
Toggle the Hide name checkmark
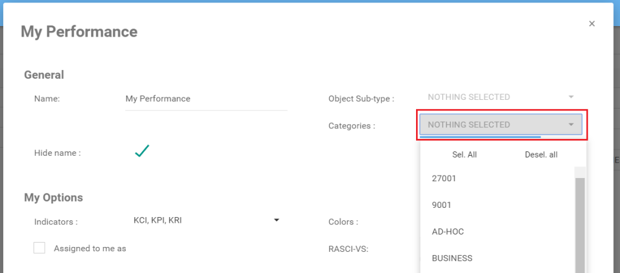[142, 151]
